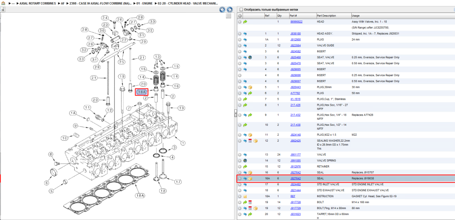Viewport: 455px width, 220px height.
Task: Click red list icon in SEALING WASHER row
Action: (250, 141)
